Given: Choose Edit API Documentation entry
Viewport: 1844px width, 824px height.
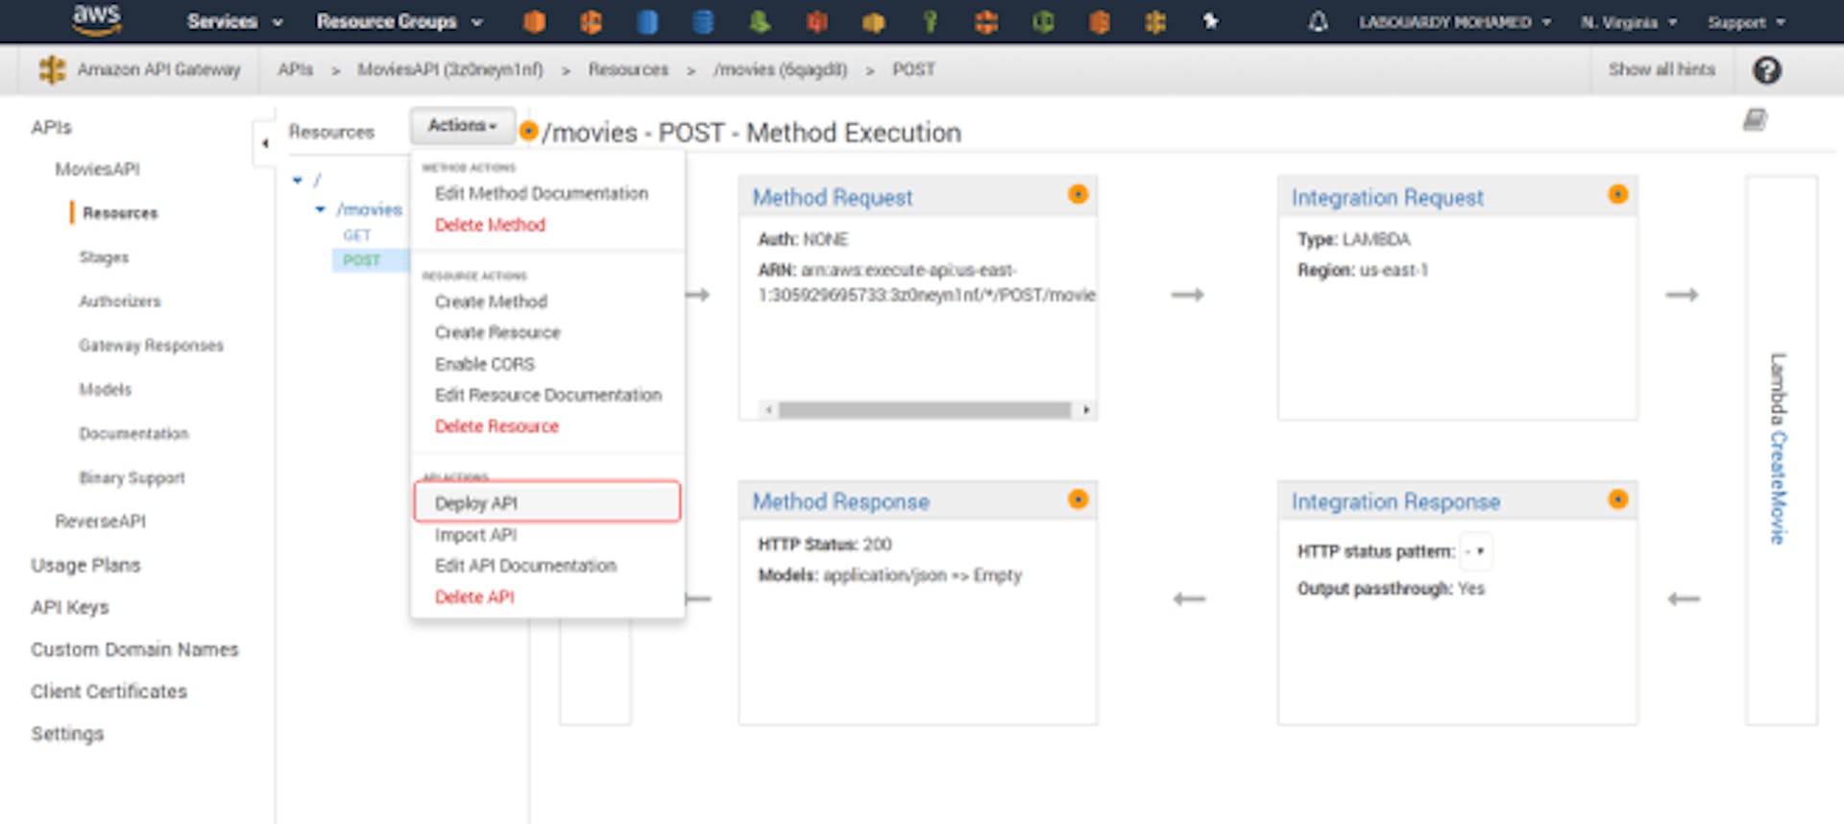Looking at the screenshot, I should click(525, 566).
